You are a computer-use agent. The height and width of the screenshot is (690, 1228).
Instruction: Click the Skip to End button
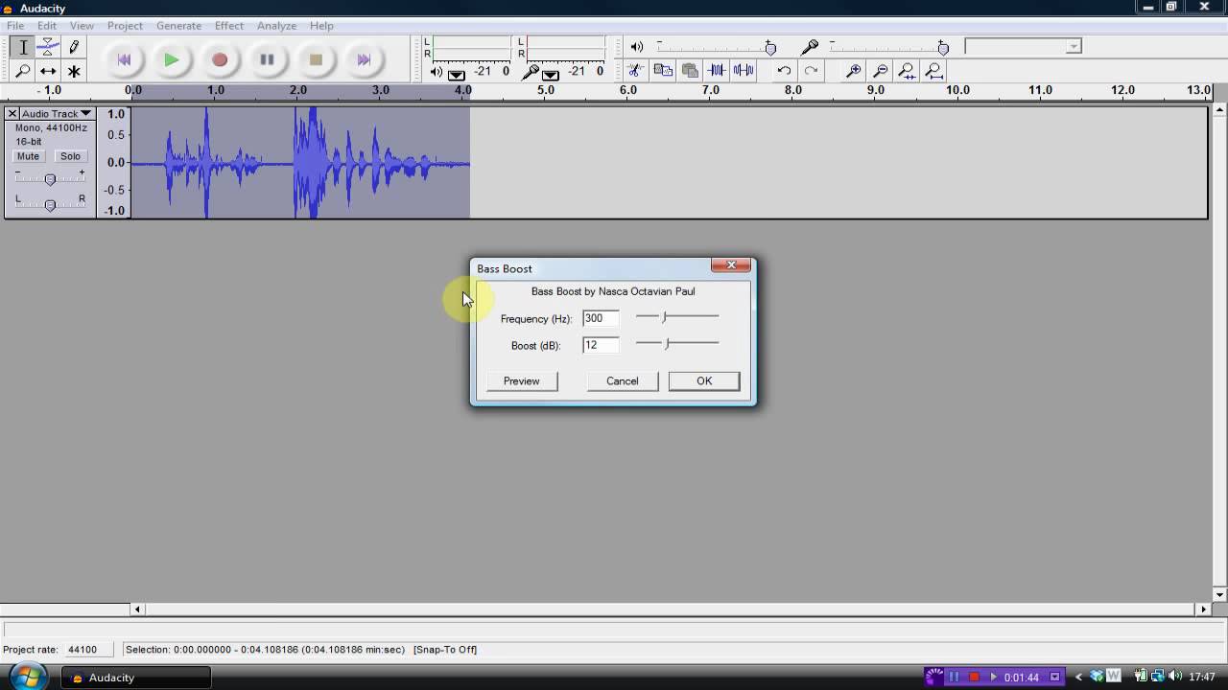click(x=364, y=59)
